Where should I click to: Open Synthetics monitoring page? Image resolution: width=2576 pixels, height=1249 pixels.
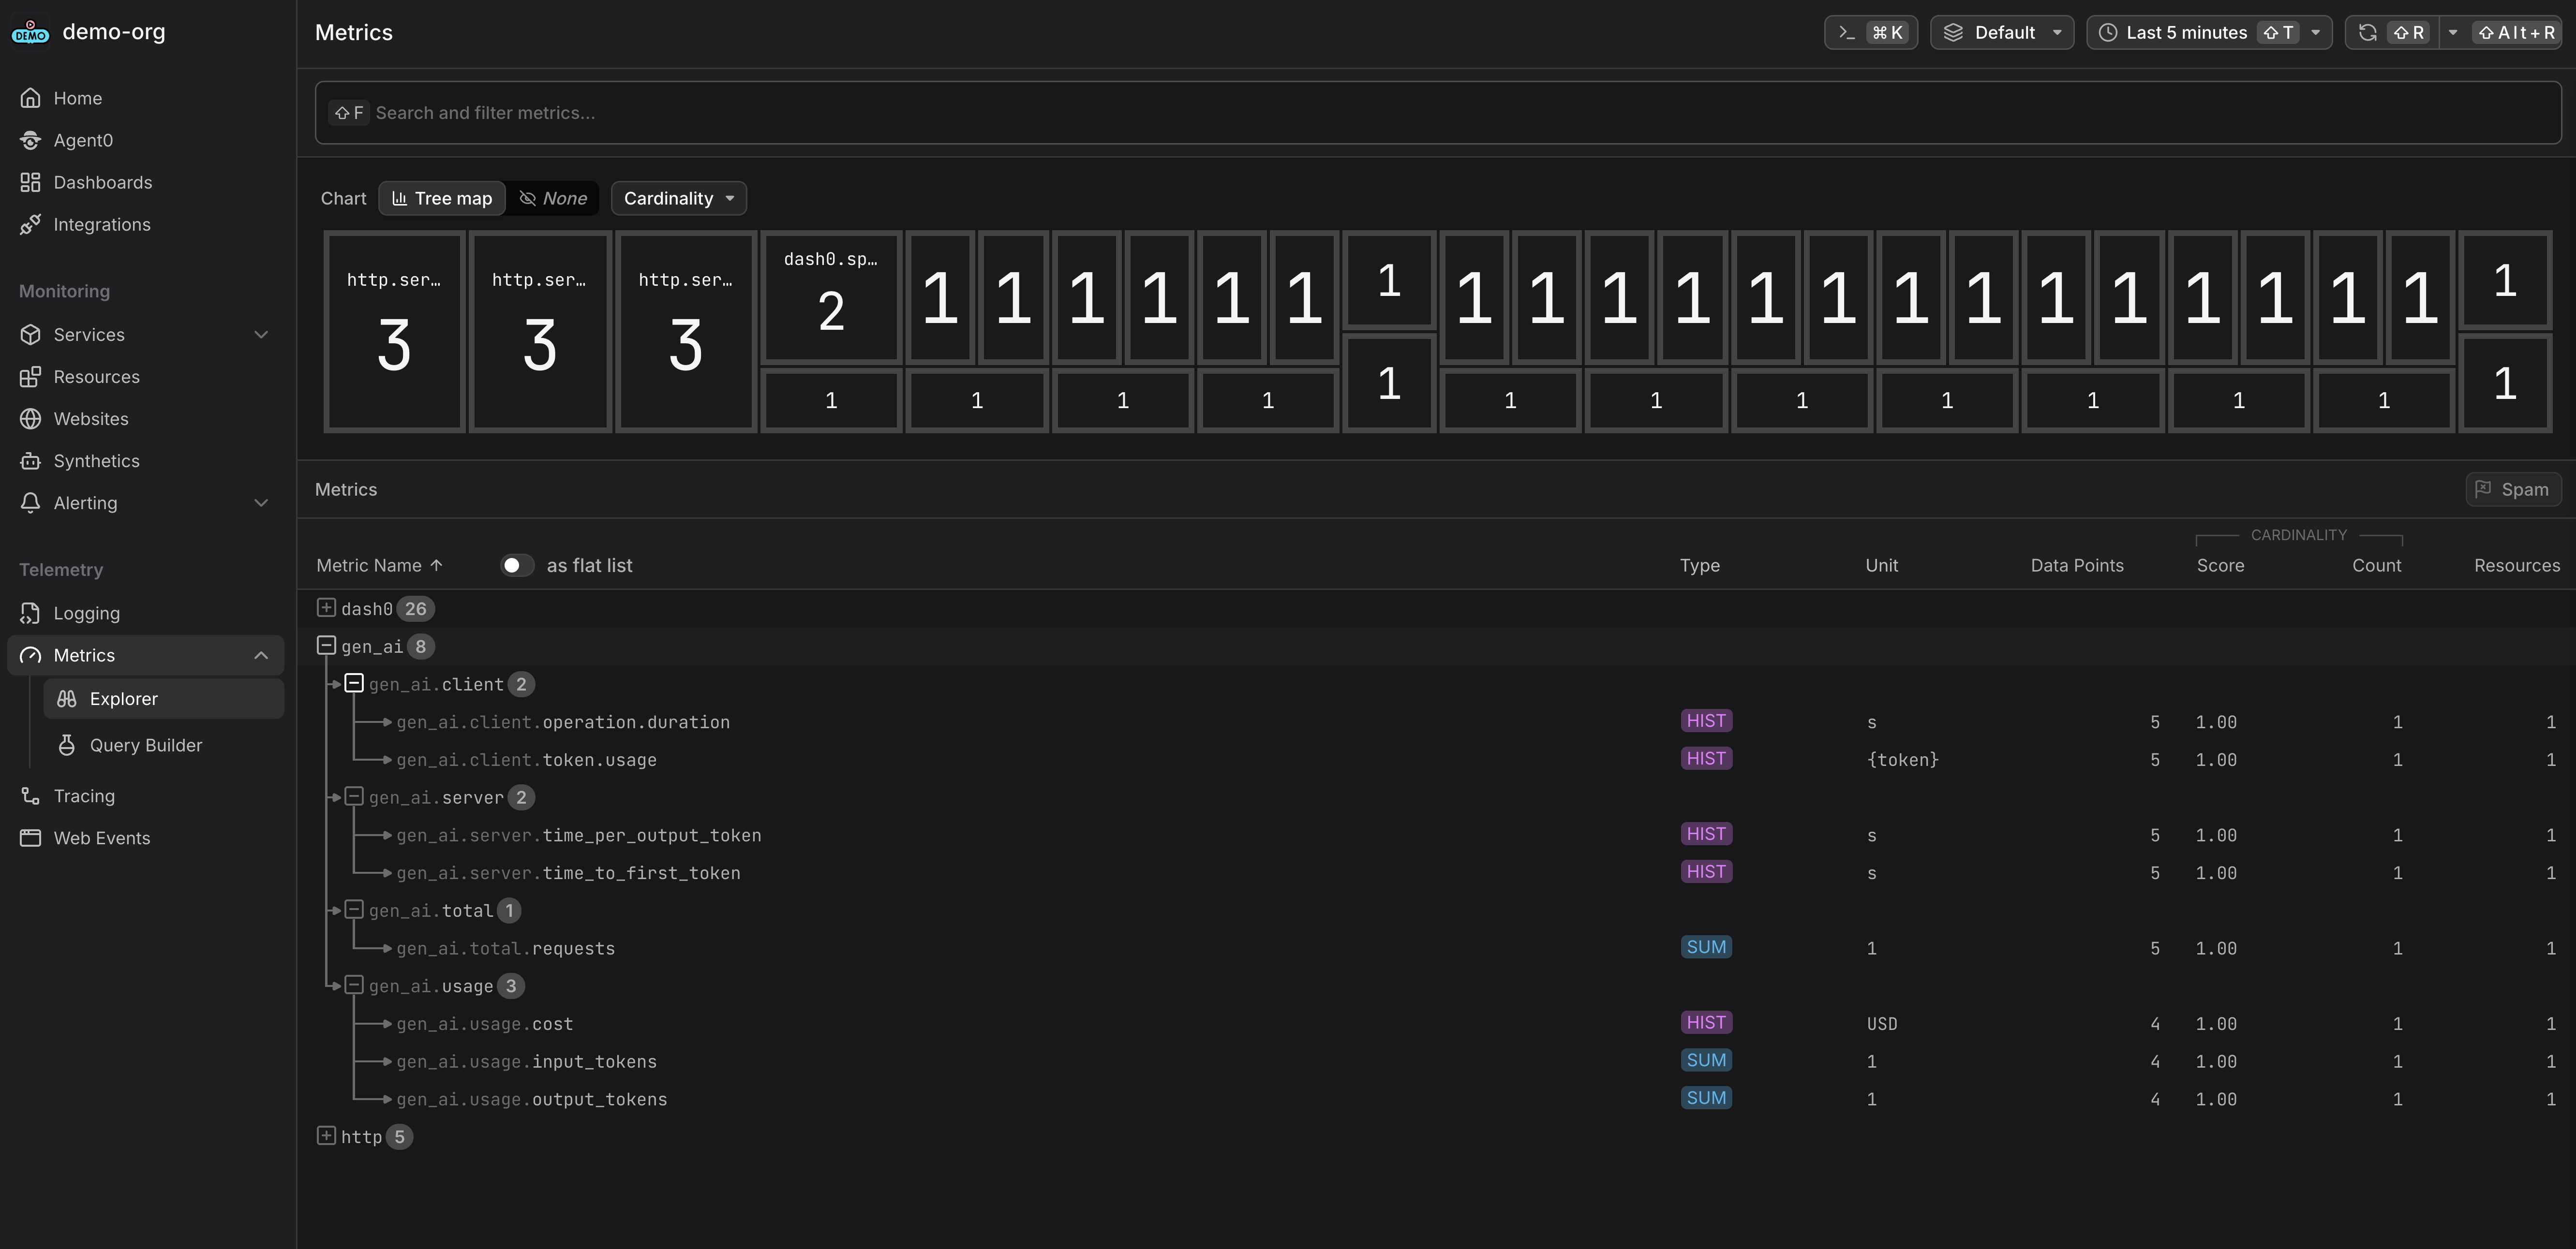click(x=96, y=461)
